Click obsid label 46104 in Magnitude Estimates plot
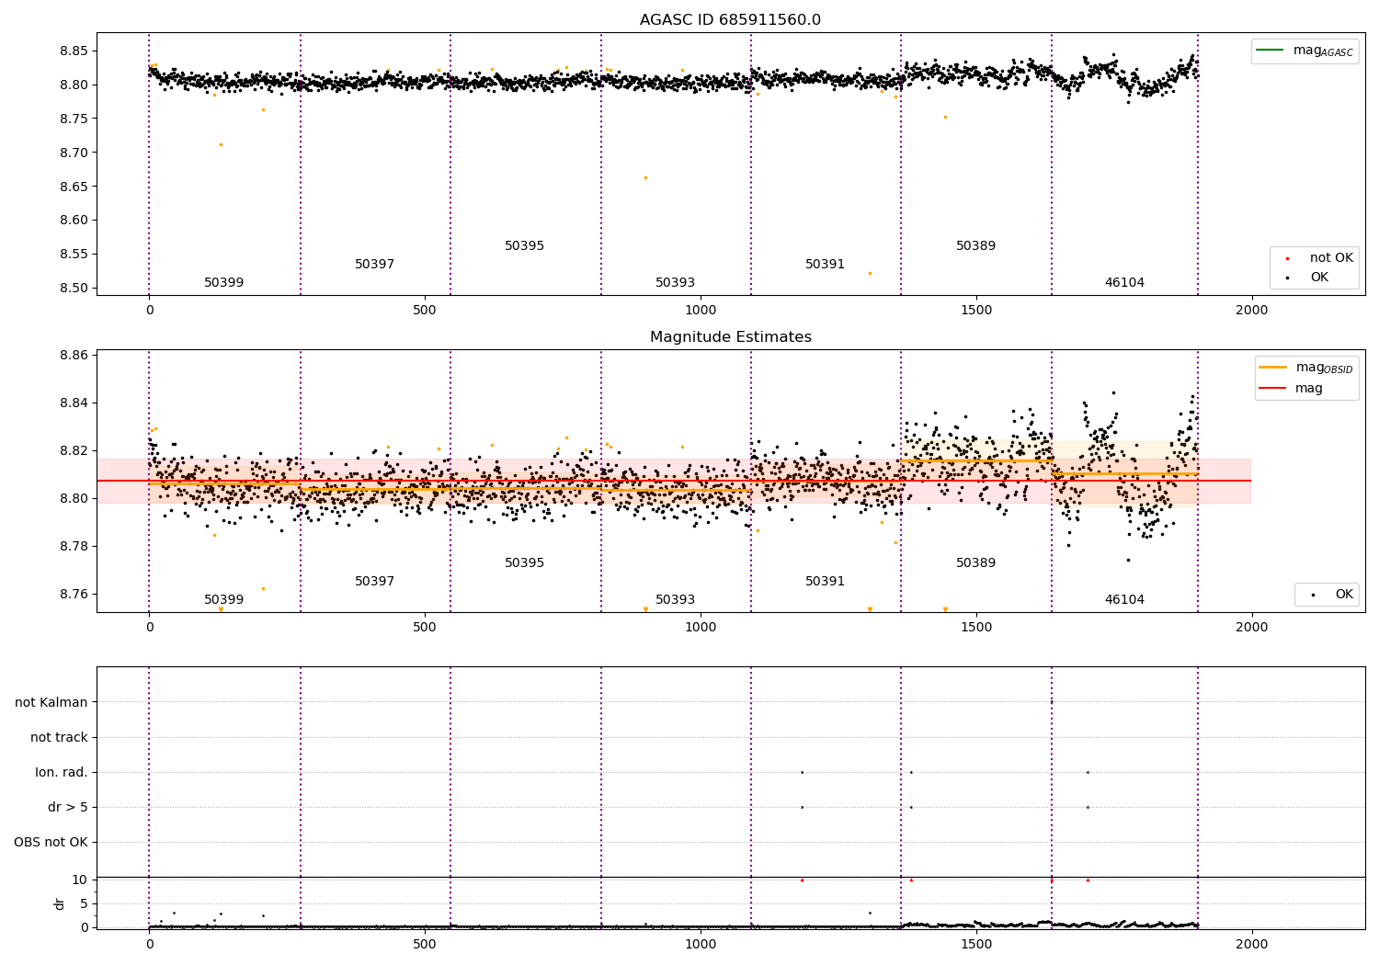 1124,600
